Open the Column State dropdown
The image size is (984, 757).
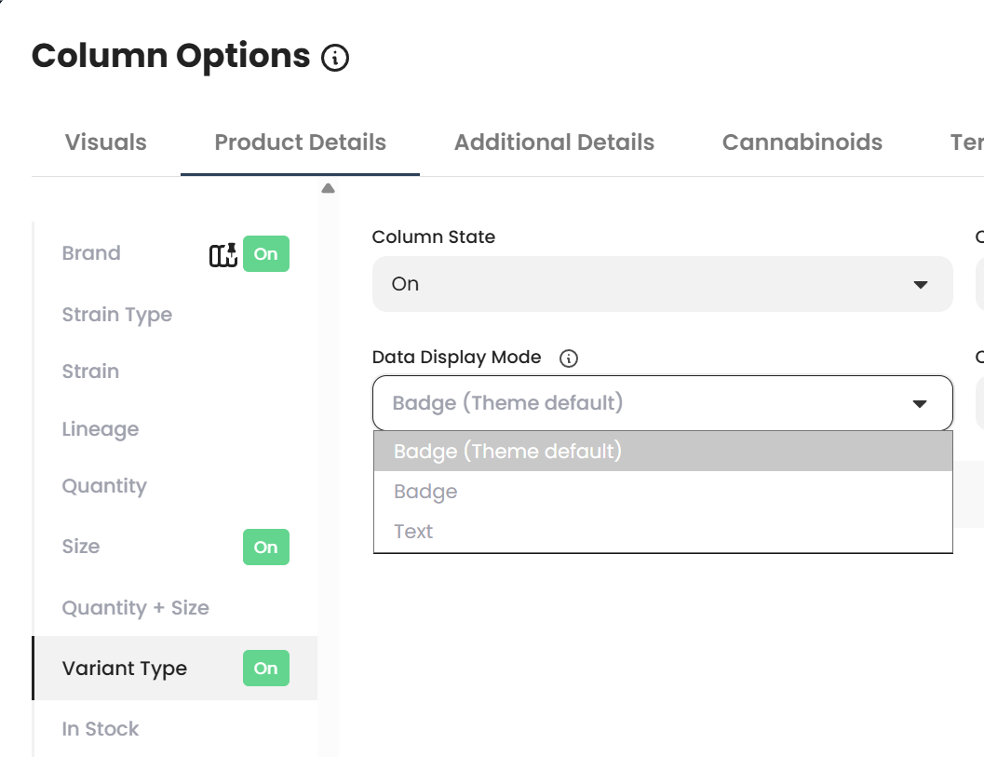[662, 284]
